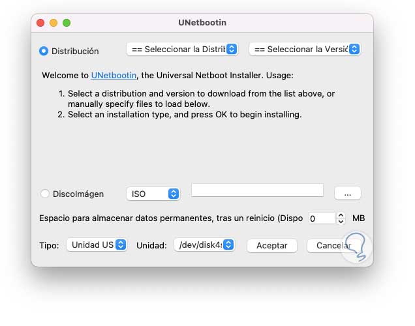Increase persistent space with up arrow
The width and height of the screenshot is (415, 326).
point(341,216)
